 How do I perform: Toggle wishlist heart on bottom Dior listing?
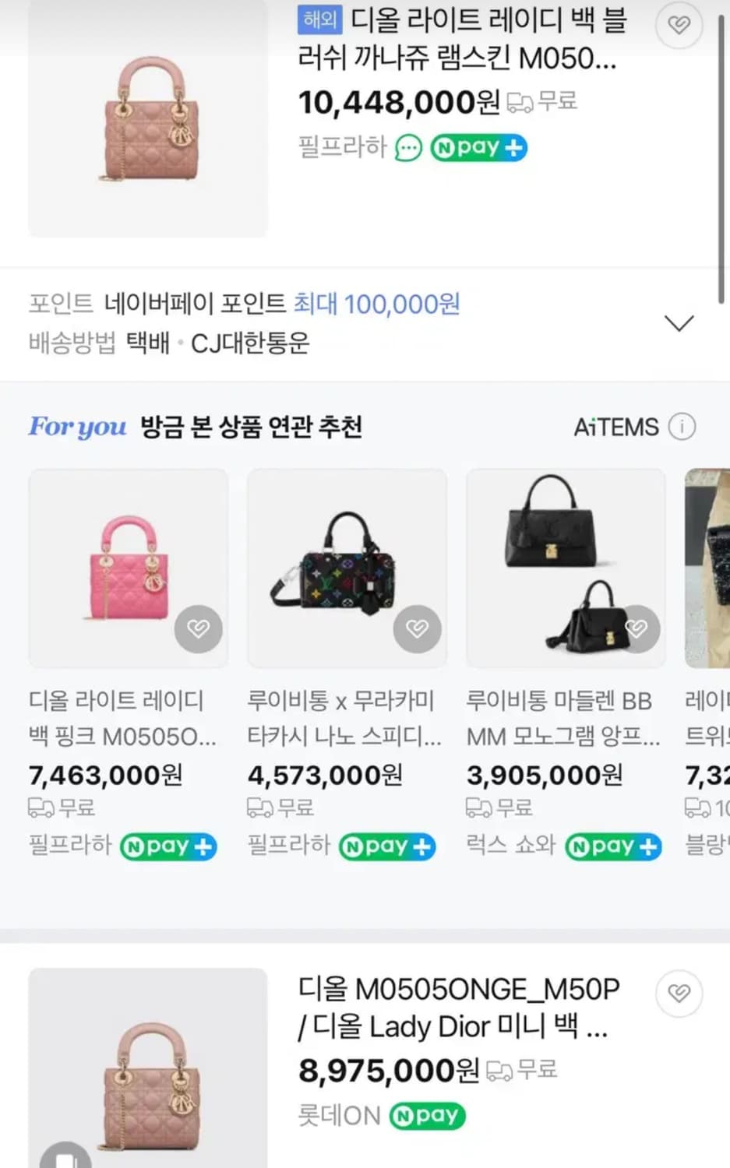tap(679, 994)
